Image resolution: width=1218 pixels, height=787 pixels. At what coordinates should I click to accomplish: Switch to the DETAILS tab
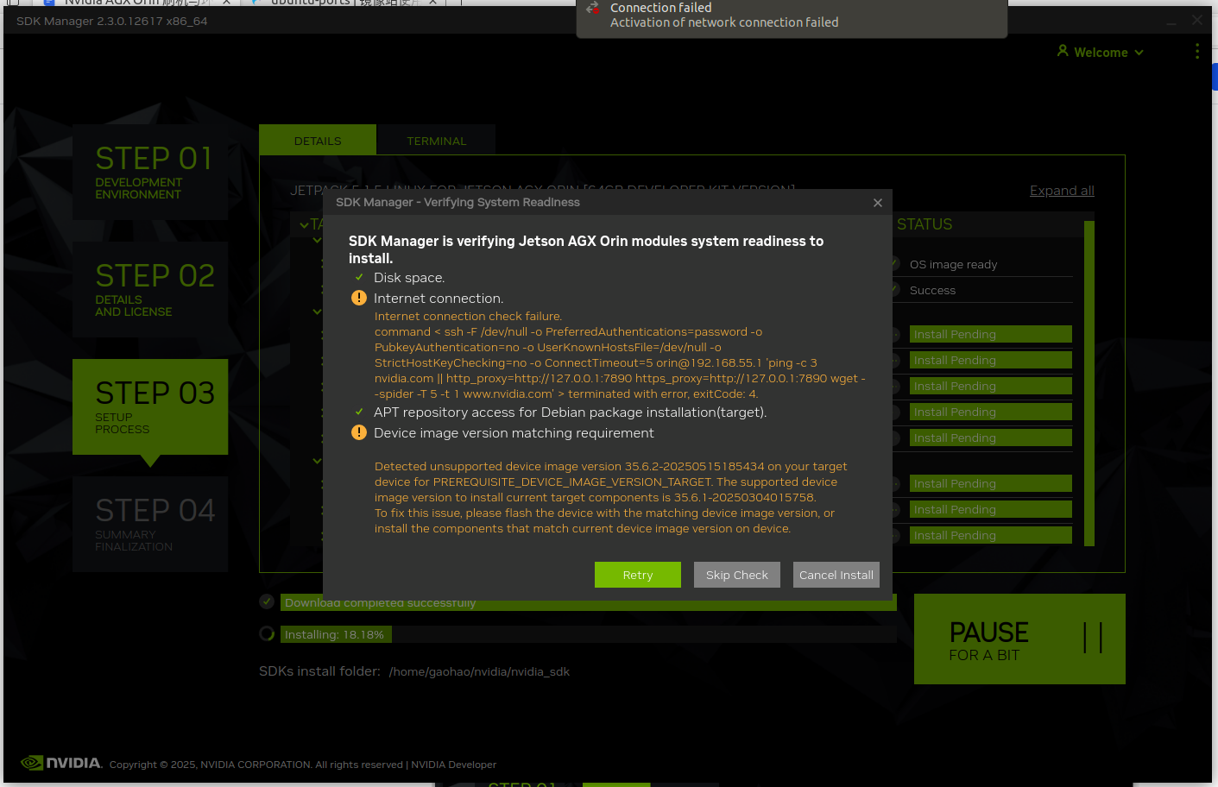[x=317, y=141]
